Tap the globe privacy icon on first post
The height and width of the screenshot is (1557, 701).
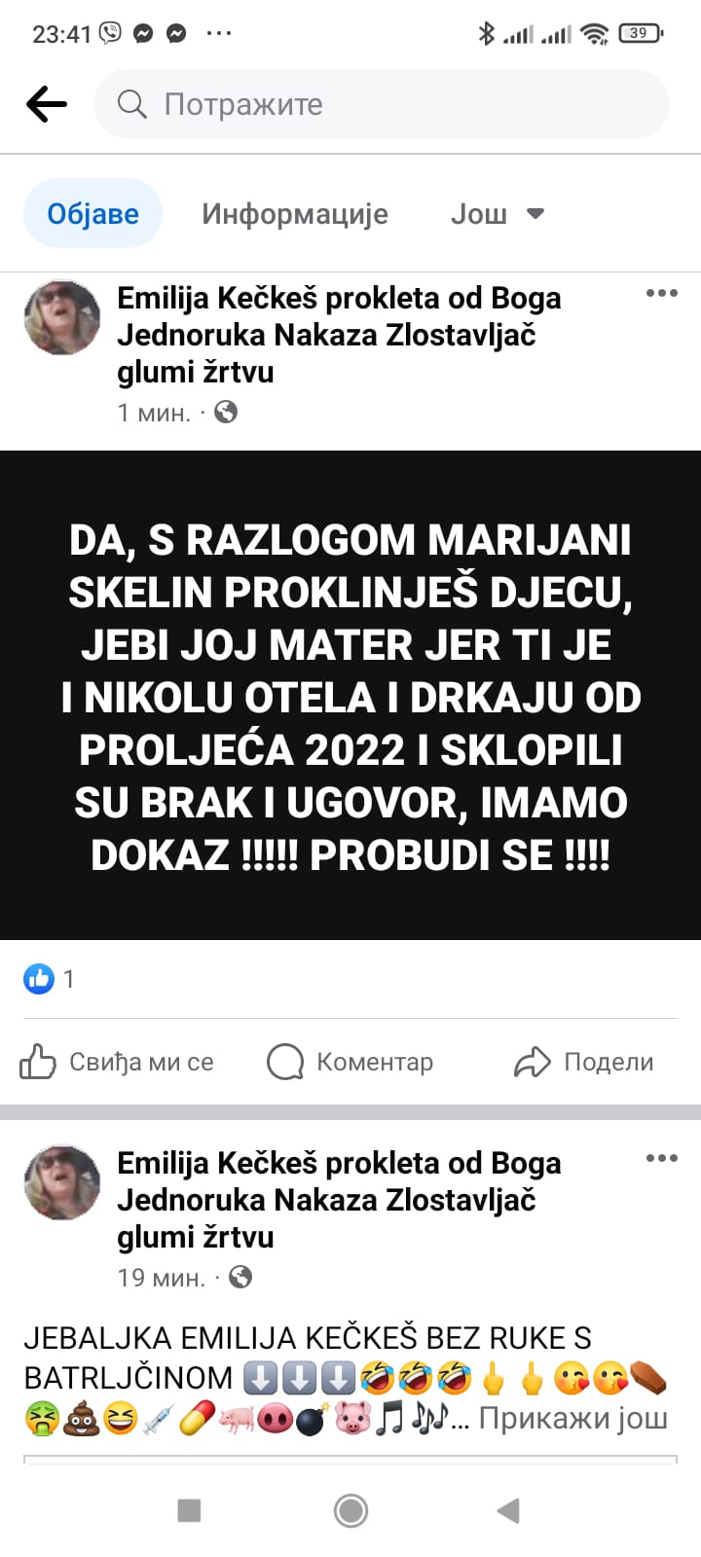pyautogui.click(x=226, y=413)
